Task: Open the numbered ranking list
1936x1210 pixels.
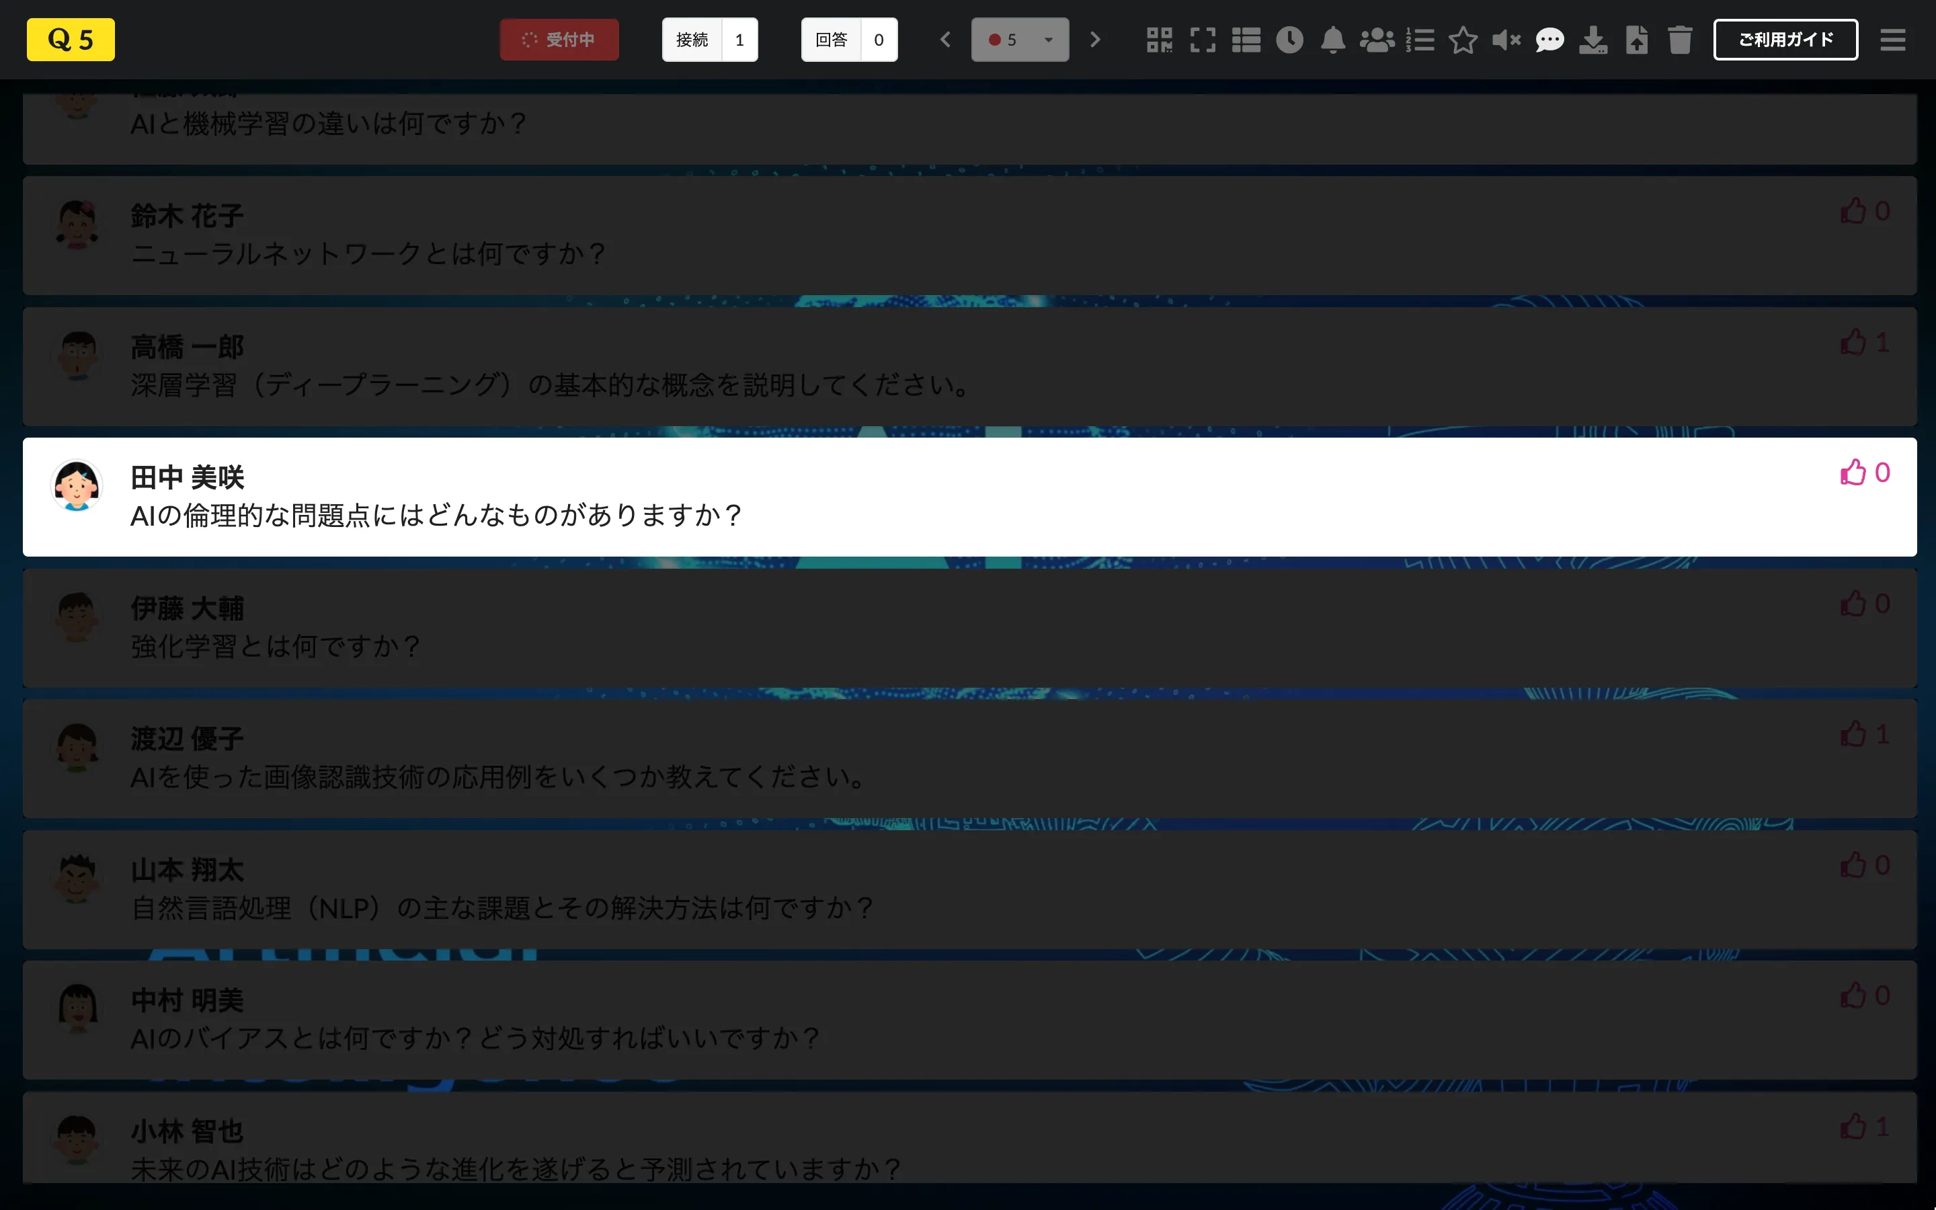Action: coord(1420,39)
